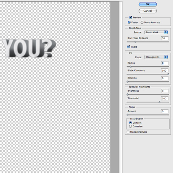The image size is (173, 173).
Task: Uncheck the Preview checkbox
Action: click(x=131, y=18)
